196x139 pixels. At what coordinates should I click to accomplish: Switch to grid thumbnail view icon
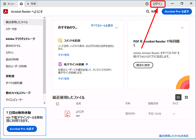pos(186,97)
